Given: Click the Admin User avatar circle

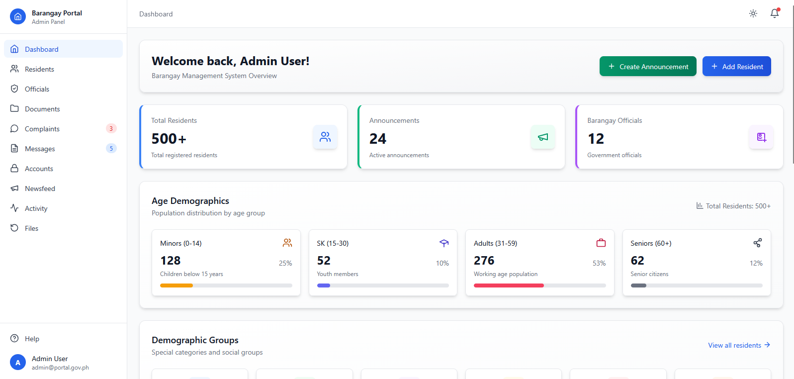Looking at the screenshot, I should (x=18, y=363).
